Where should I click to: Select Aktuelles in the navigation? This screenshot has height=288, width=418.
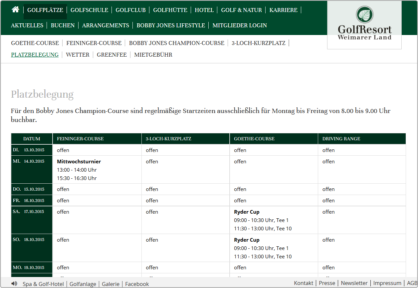click(27, 25)
